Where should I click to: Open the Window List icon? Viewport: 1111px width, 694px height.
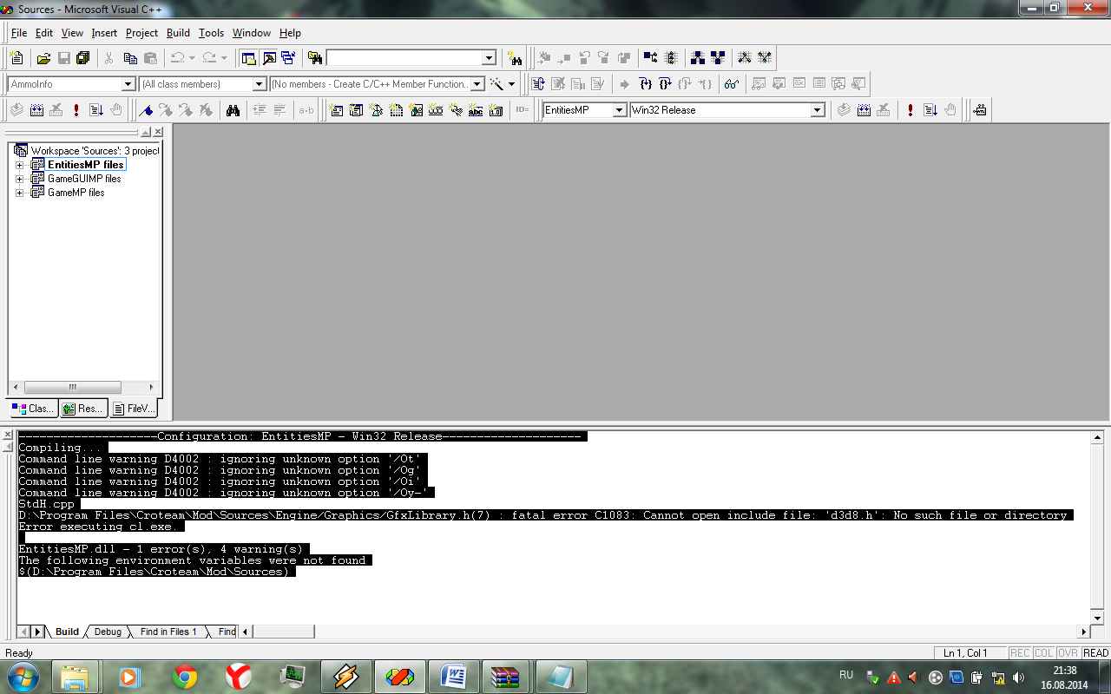(288, 58)
